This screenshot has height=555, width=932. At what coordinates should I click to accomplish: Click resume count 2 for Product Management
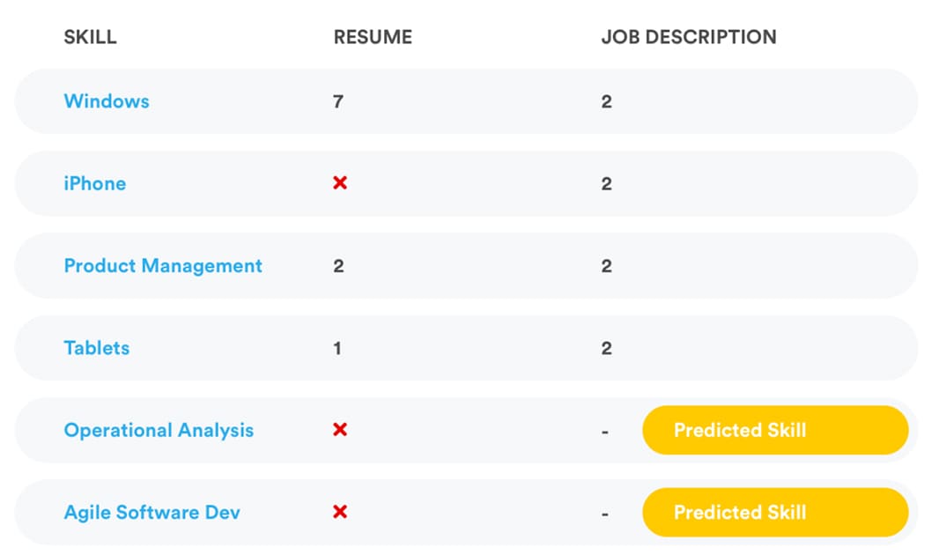pos(338,266)
